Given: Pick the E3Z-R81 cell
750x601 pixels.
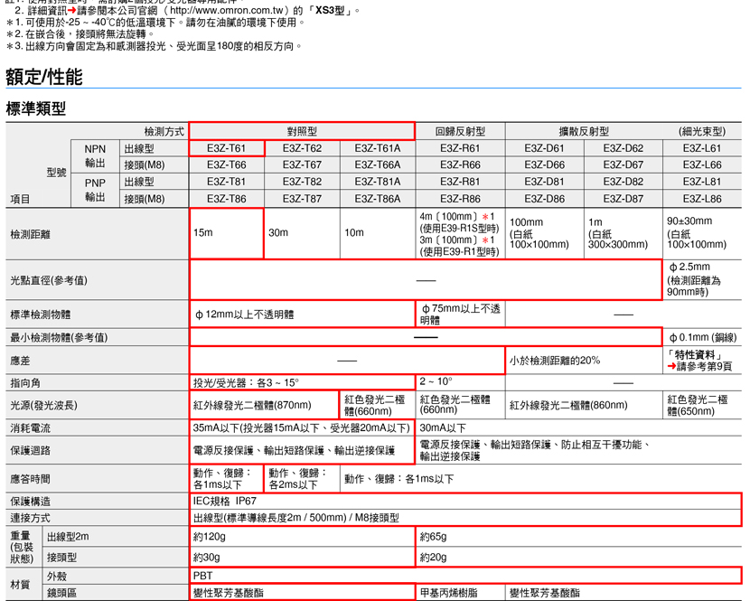Looking at the screenshot, I should [460, 182].
